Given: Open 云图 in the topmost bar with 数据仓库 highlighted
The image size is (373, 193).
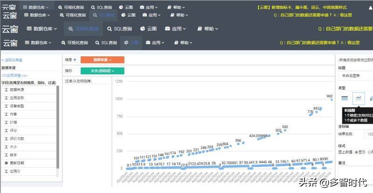Looking at the screenshot, I should (x=126, y=7).
